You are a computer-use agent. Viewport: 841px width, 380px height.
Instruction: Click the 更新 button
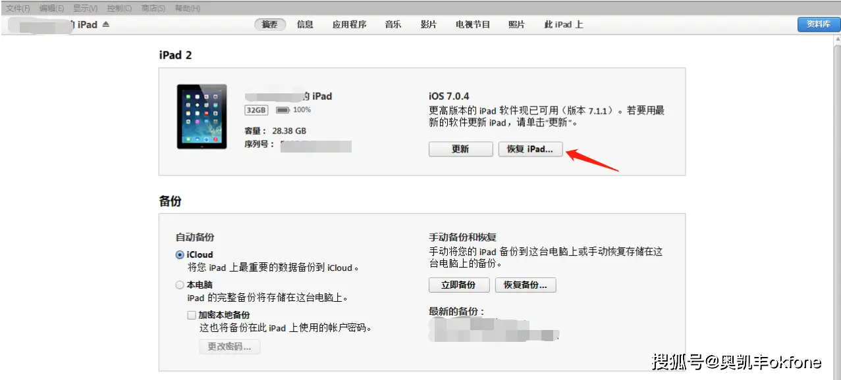tap(460, 149)
